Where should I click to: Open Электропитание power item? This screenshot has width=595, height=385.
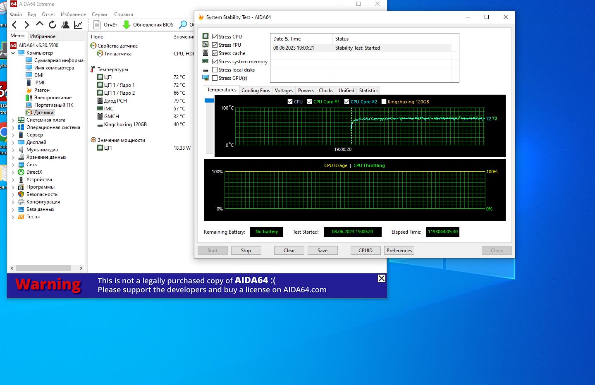coord(49,98)
